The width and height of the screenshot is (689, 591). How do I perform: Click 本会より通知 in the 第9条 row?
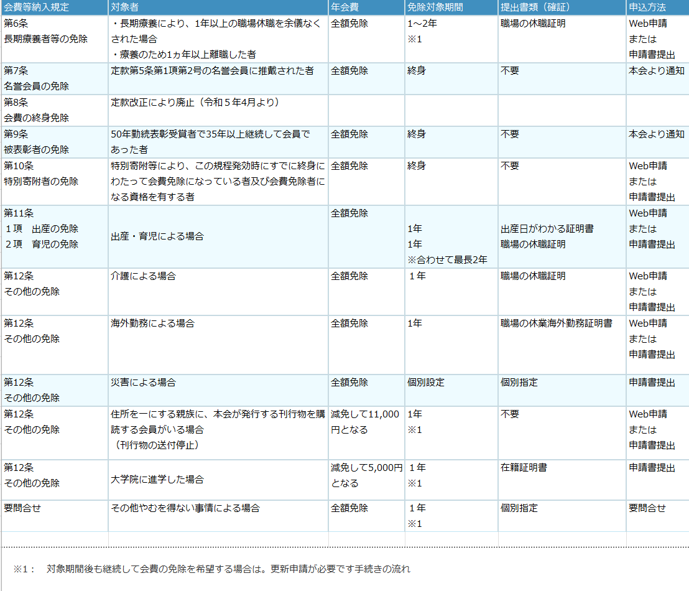click(x=657, y=134)
